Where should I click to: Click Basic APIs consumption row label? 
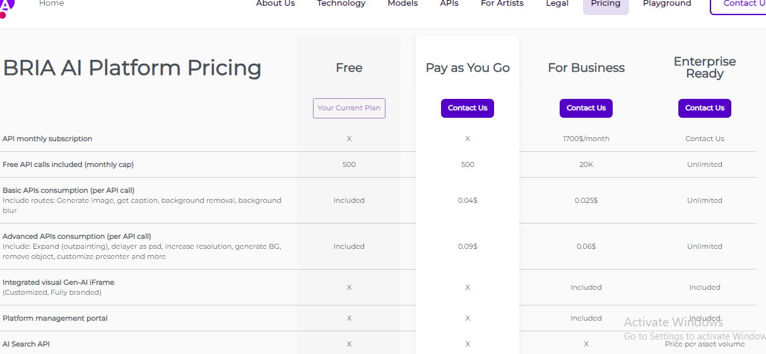[68, 190]
